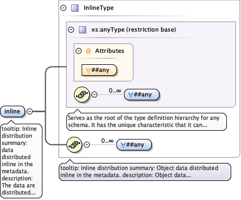241x200 pixels.
Task: Select the lower sequence compositor icon
Action: point(75,144)
